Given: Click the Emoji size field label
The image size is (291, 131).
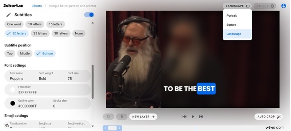Looking at the screenshot, I should point(45,123).
